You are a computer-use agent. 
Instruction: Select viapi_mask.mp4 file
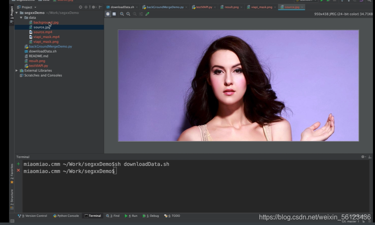click(x=46, y=37)
